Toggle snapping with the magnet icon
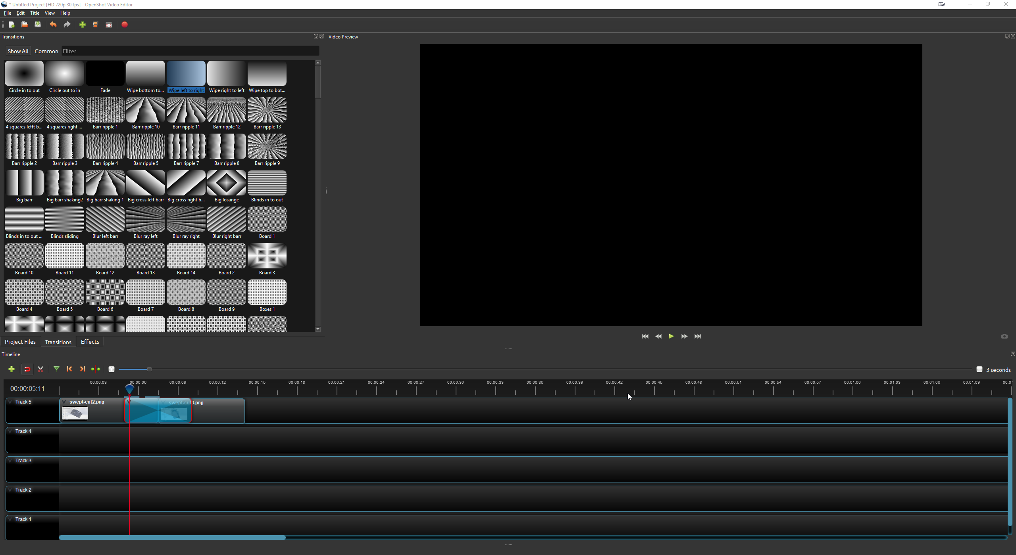This screenshot has height=555, width=1016. 27,369
